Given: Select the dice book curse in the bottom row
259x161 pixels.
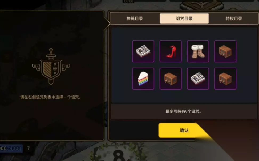Looking at the screenshot, I should 198,79.
